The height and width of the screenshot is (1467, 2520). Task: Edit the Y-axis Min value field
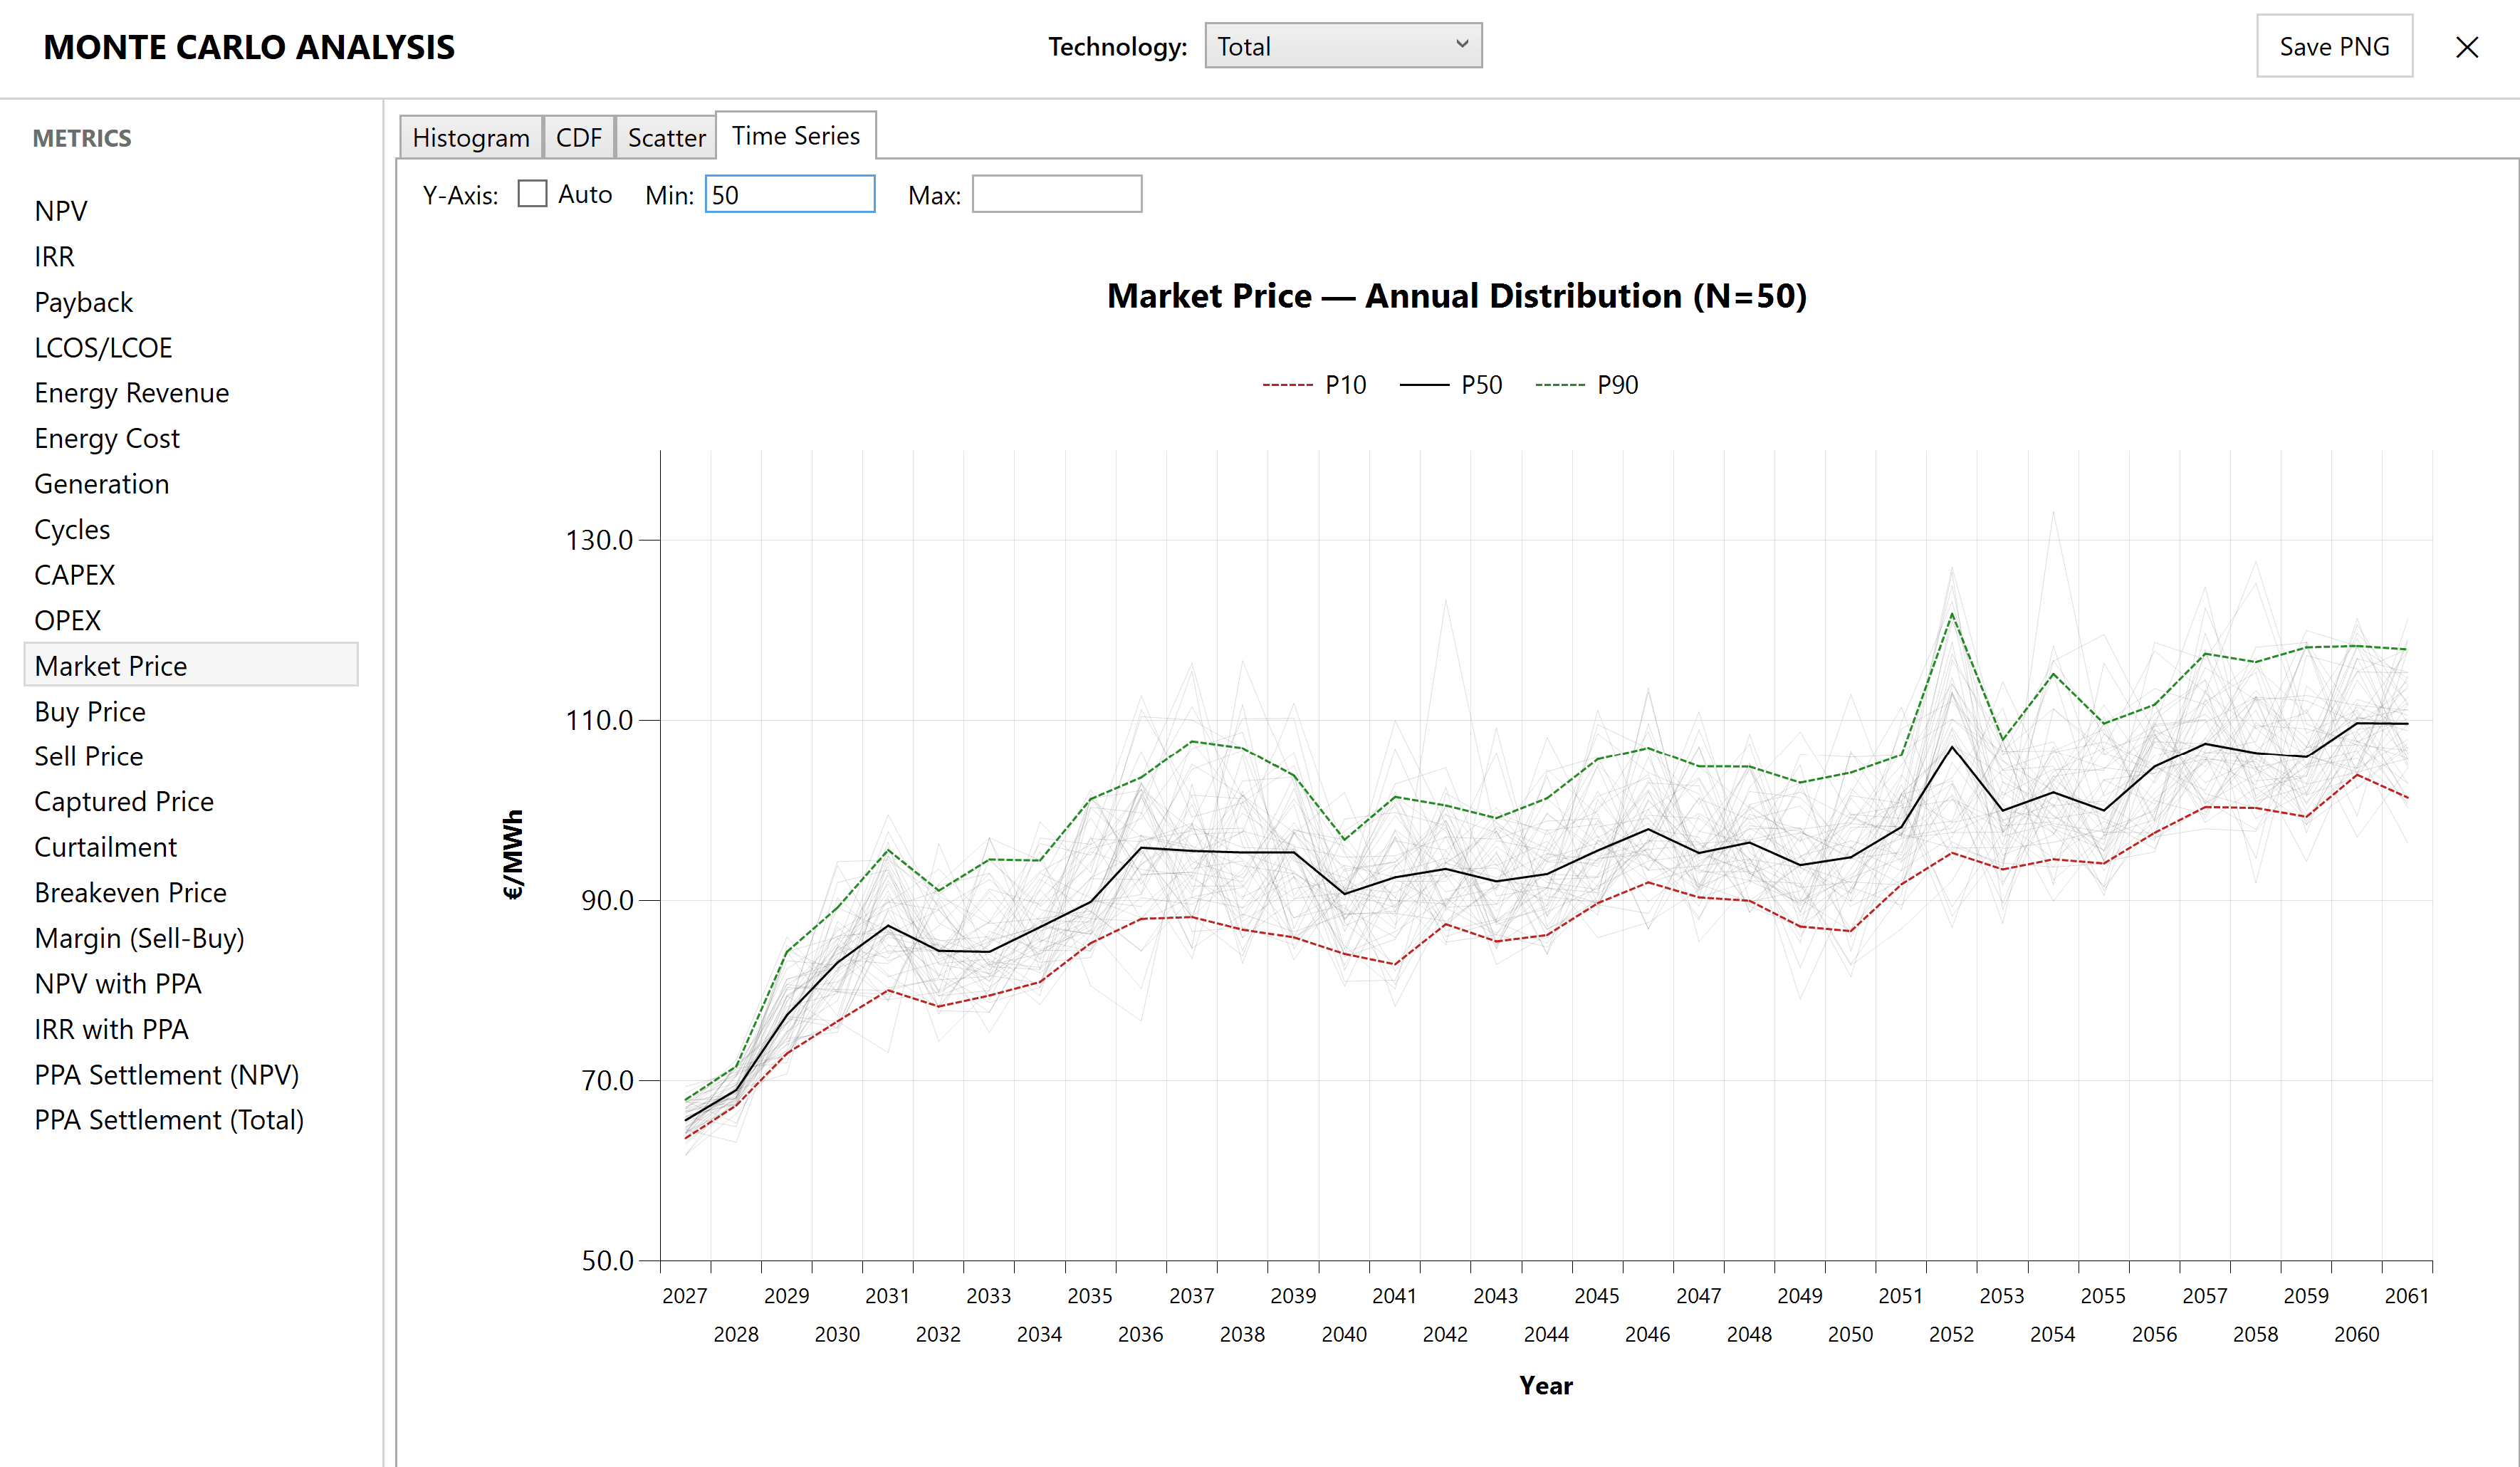(x=789, y=194)
